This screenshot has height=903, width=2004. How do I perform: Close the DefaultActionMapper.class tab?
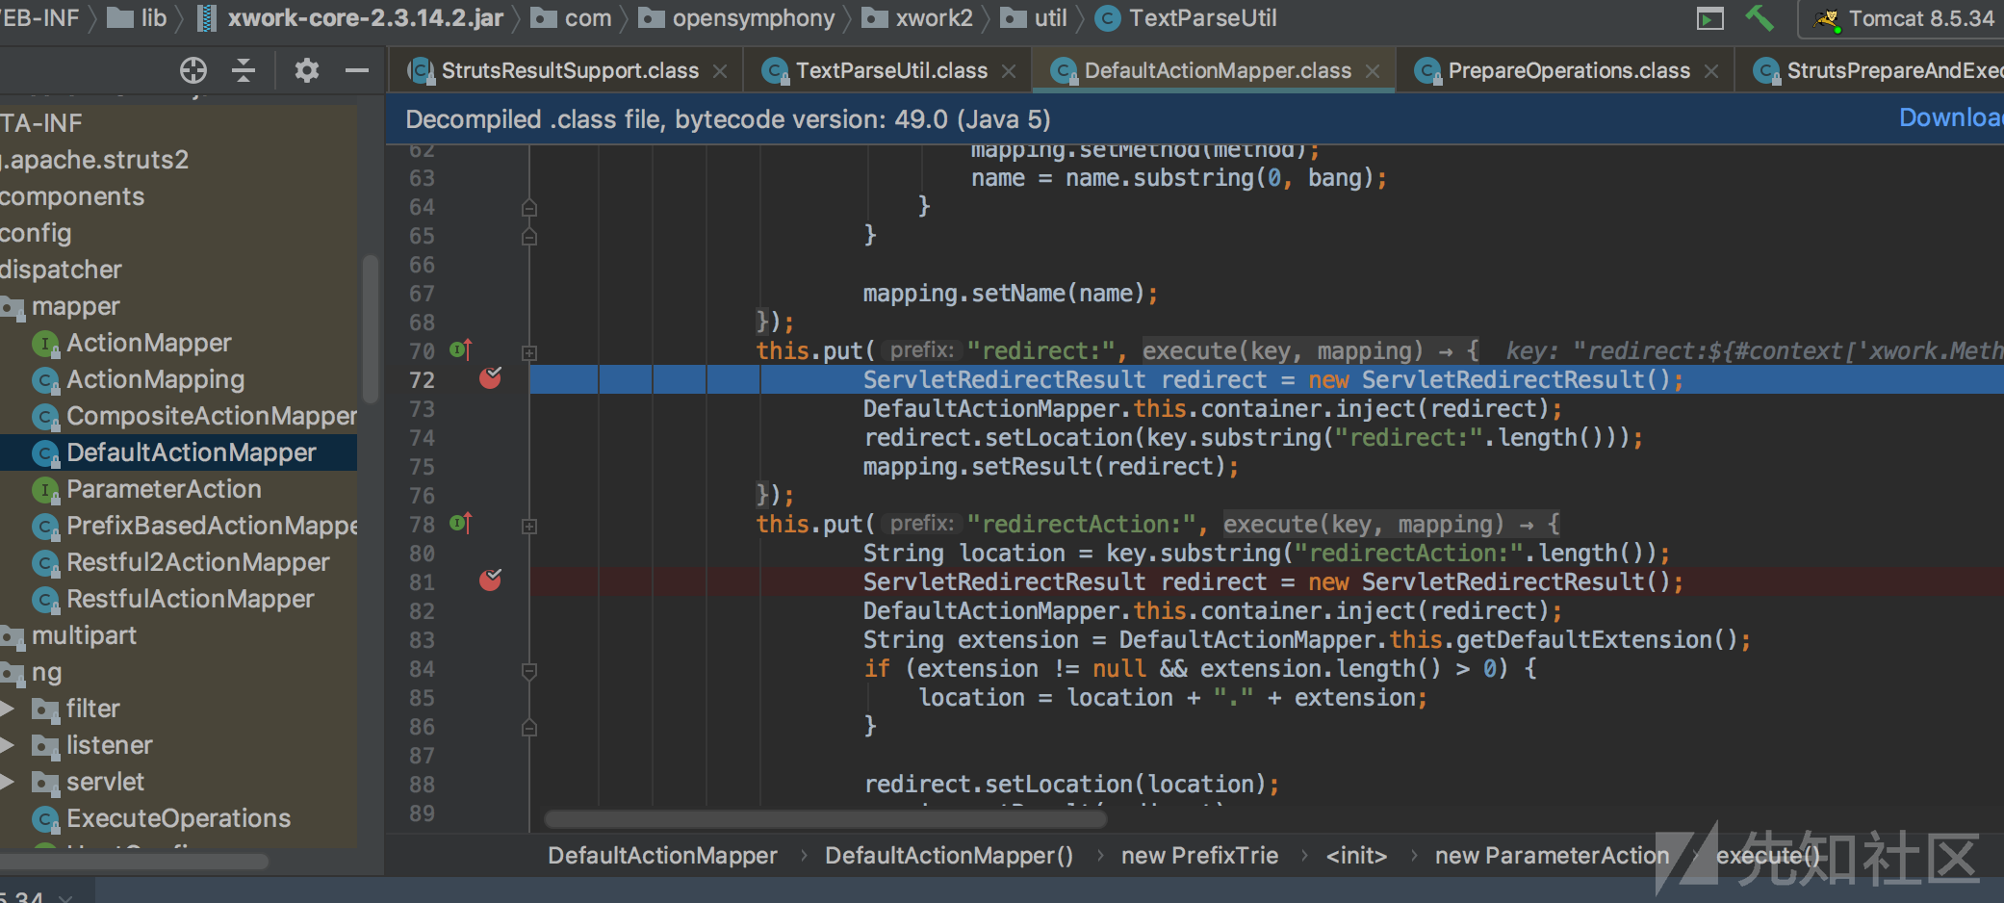(1373, 71)
